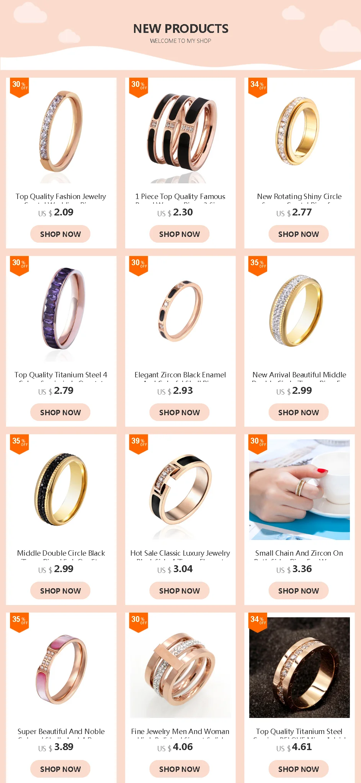361x783 pixels.
Task: Open the Top Quality Fashion Jewelry title link
Action: coord(61,197)
